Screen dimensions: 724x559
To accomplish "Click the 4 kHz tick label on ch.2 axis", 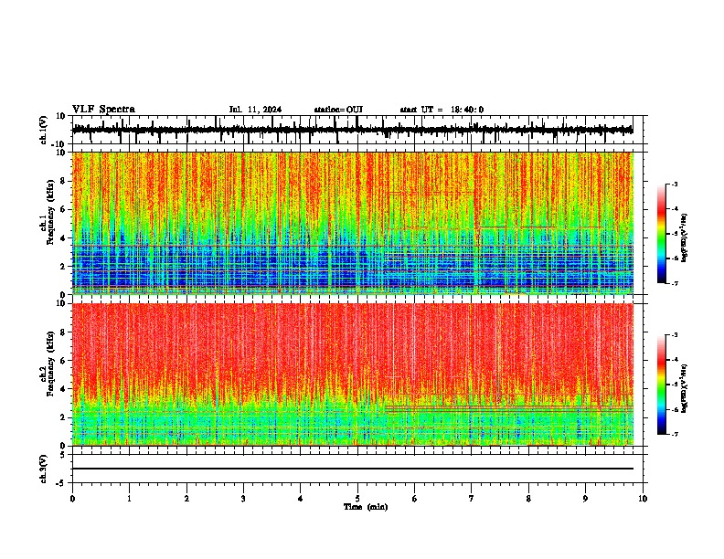I will click(x=64, y=389).
